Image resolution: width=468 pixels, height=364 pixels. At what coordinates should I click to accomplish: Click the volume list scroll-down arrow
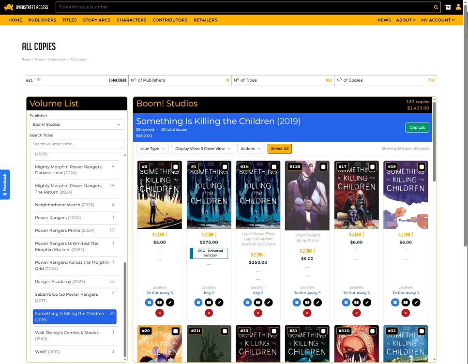click(x=125, y=360)
